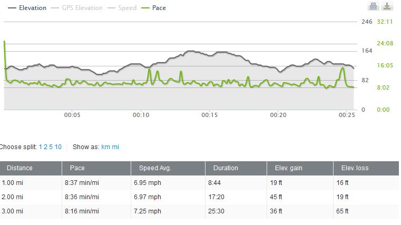Choose split size 10
The height and width of the screenshot is (225, 401).
[x=58, y=147]
